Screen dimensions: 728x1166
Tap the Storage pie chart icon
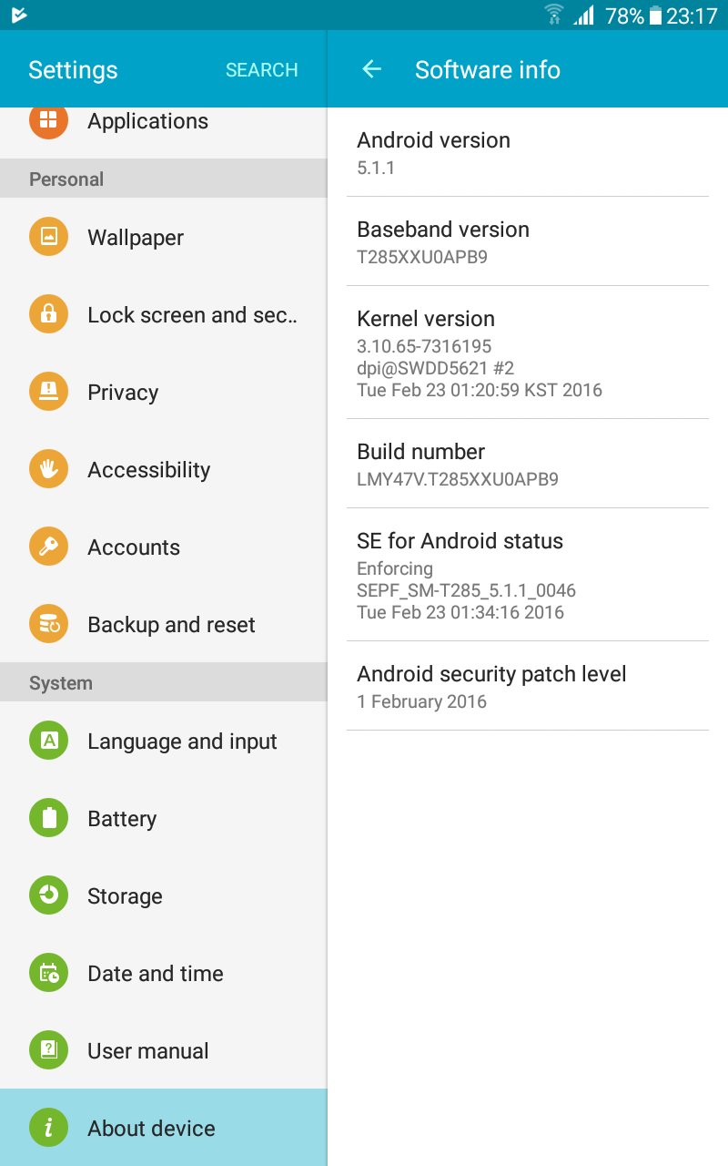tap(48, 895)
